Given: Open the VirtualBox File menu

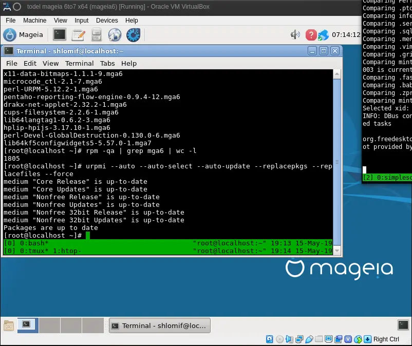Looking at the screenshot, I should point(10,21).
